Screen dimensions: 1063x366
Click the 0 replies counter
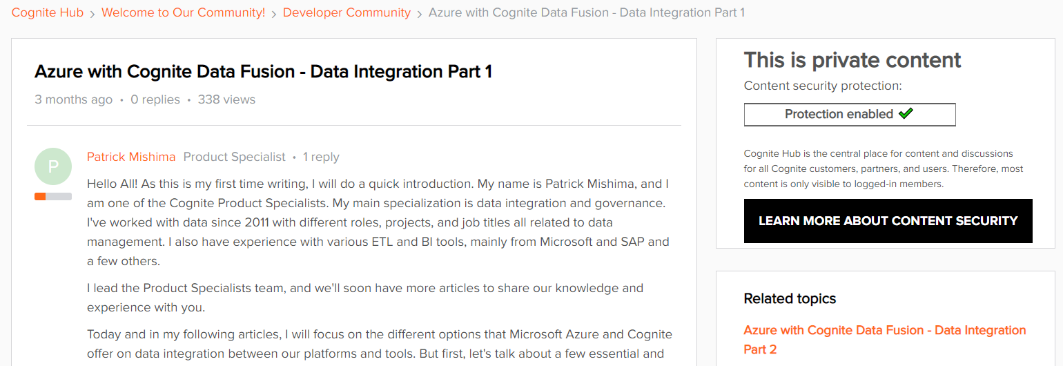tap(155, 99)
